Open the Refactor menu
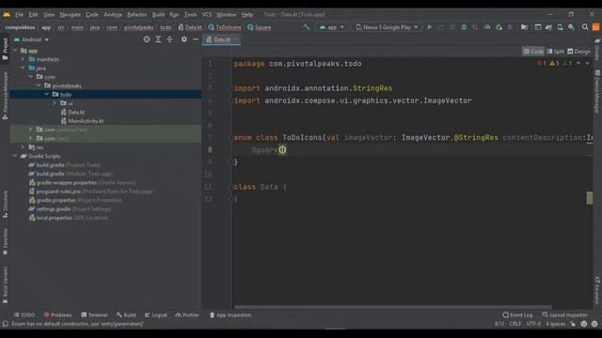The height and width of the screenshot is (338, 602). pos(137,15)
